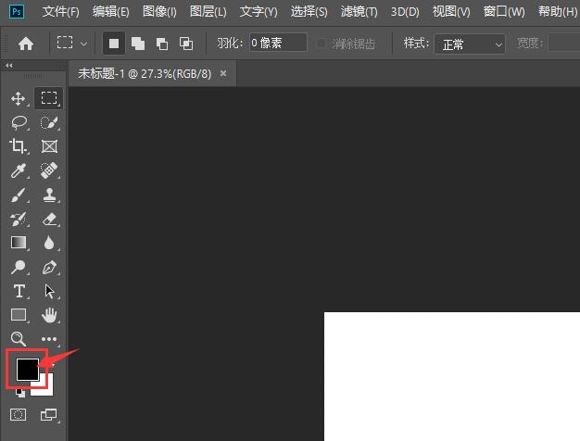Choose Add to Selection mode
Screen dimensions: 580x441
(138, 44)
